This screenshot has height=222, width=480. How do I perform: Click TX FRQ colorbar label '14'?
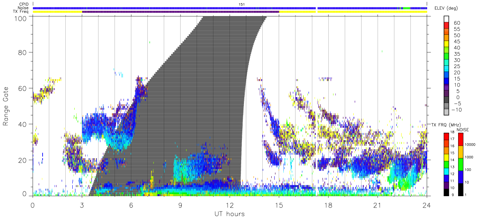[452, 160]
